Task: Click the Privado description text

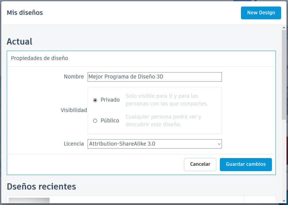Action: pyautogui.click(x=166, y=100)
